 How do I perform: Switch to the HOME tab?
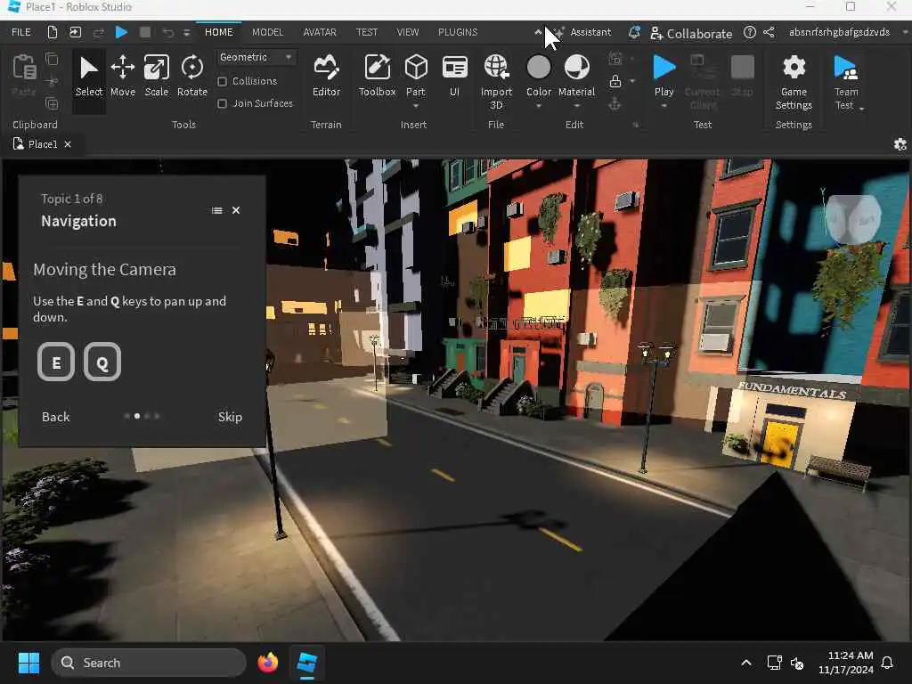[219, 32]
